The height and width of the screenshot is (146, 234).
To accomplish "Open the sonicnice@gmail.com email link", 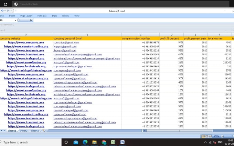I will click(66, 43).
